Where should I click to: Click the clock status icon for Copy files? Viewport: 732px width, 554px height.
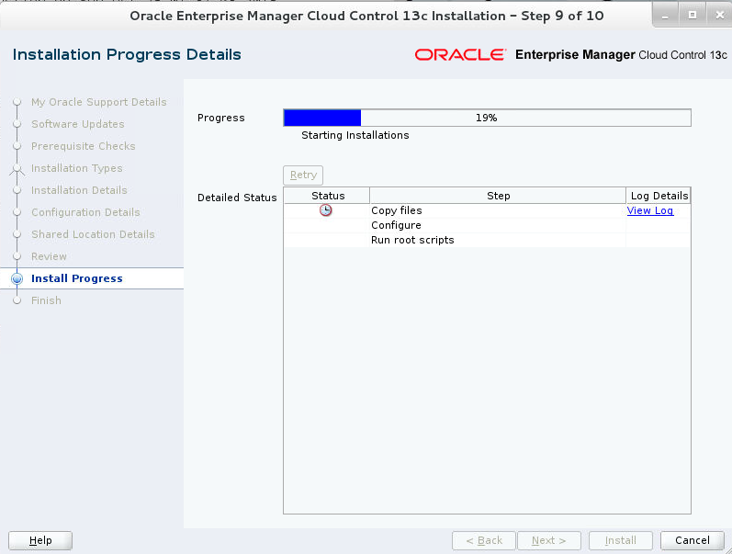pos(325,210)
